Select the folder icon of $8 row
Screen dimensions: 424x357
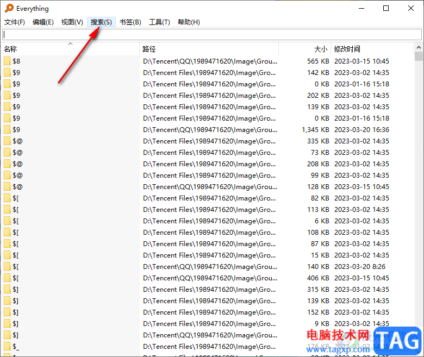click(7, 61)
